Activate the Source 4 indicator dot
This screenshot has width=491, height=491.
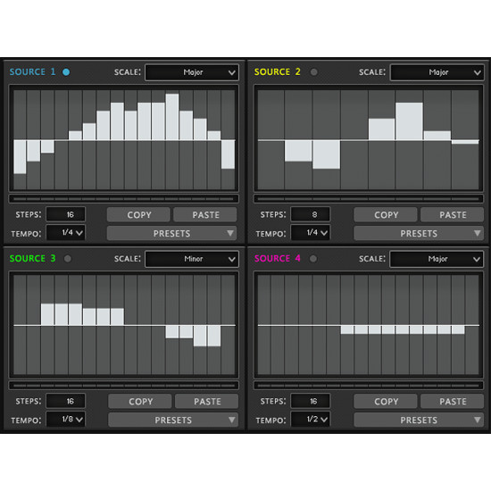(x=312, y=259)
